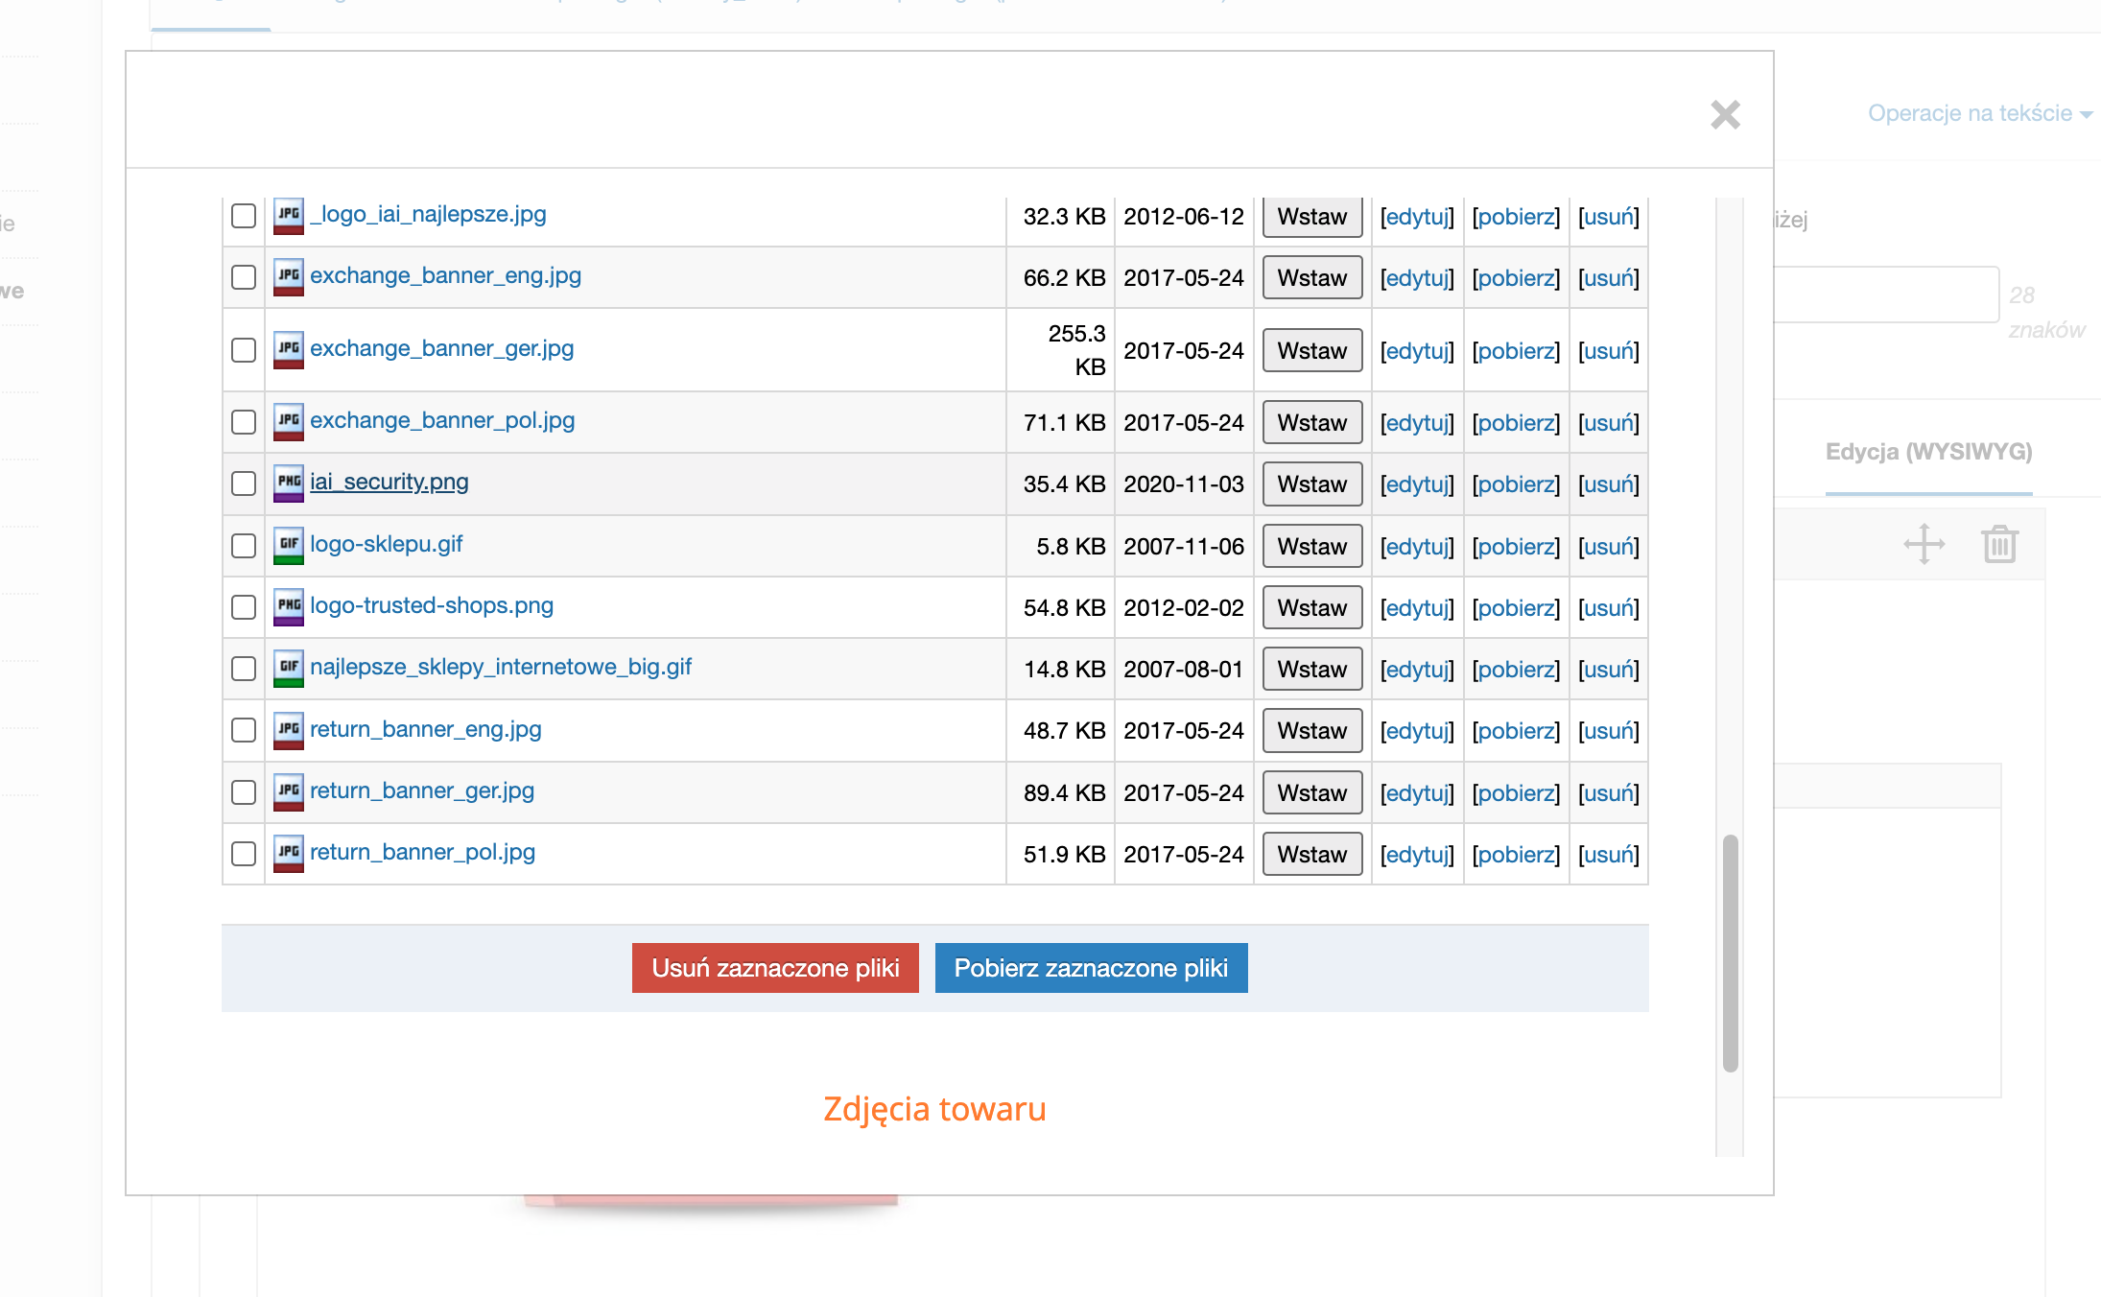Screen dimensions: 2101x1297
Task: Tick checkbox for _logo_iai_najlepsze.jpg
Action: click(244, 216)
